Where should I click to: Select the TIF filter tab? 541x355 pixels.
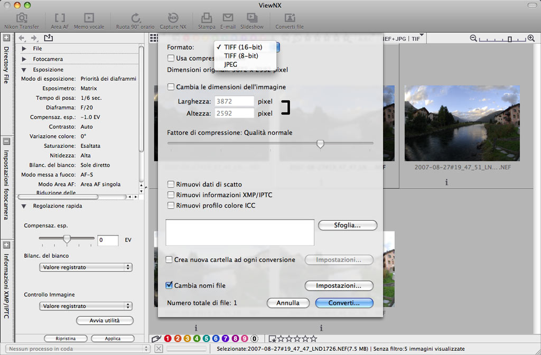[x=416, y=39]
